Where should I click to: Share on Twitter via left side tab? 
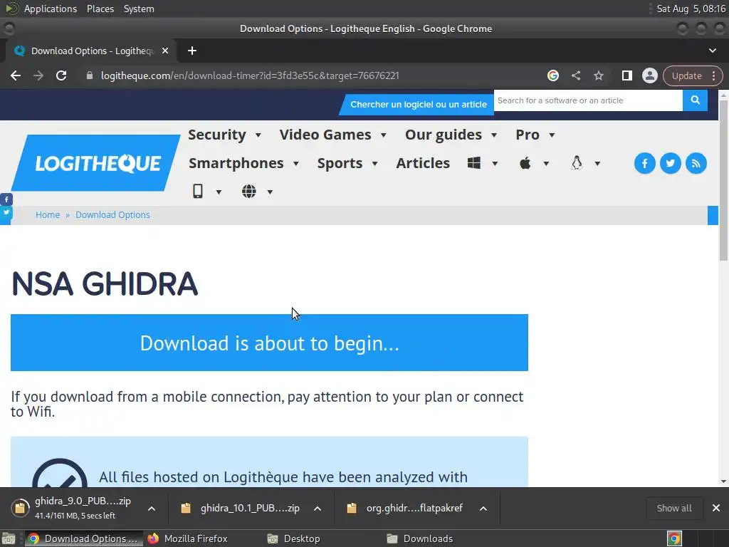[x=6, y=212]
